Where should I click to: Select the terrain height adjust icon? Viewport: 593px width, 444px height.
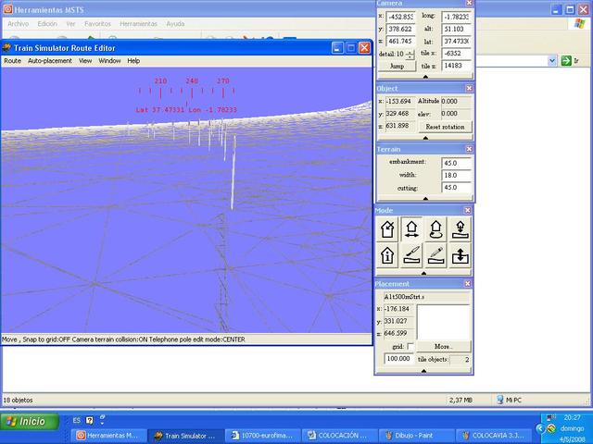click(461, 255)
